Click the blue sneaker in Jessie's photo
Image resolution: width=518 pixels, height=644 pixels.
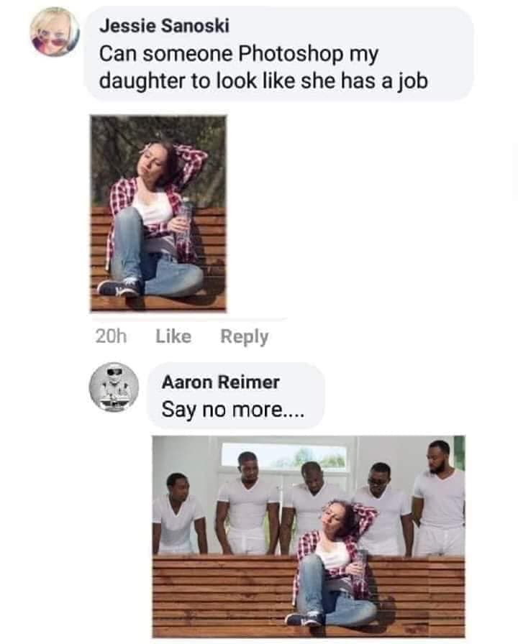point(119,287)
